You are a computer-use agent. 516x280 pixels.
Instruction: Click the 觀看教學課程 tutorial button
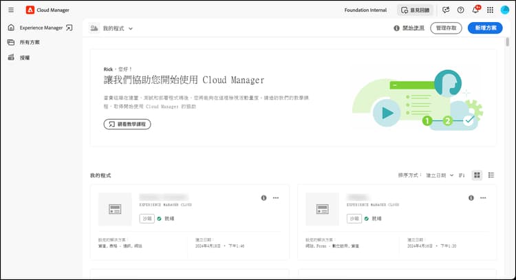(127, 124)
